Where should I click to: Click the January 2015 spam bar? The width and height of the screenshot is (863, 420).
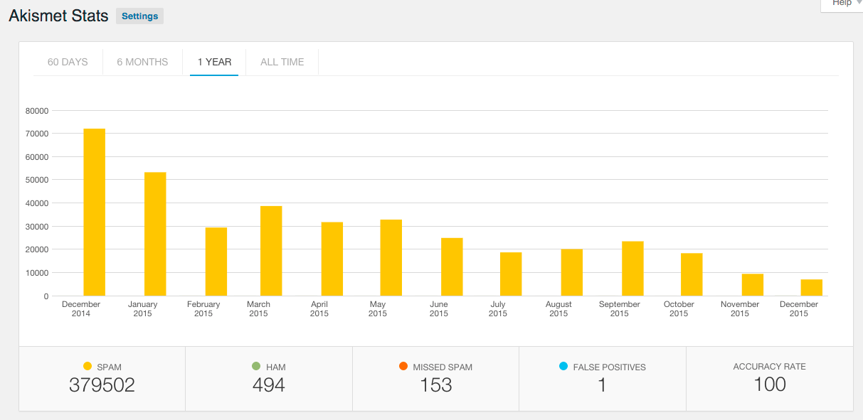[x=155, y=234]
